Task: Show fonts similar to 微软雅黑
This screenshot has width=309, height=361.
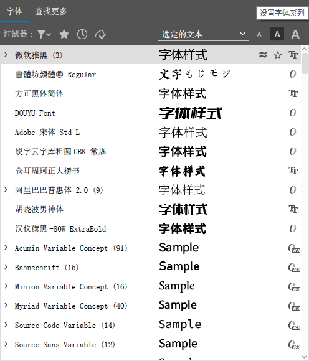Action: click(263, 55)
